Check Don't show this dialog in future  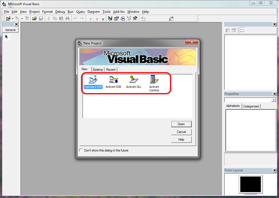coord(81,150)
